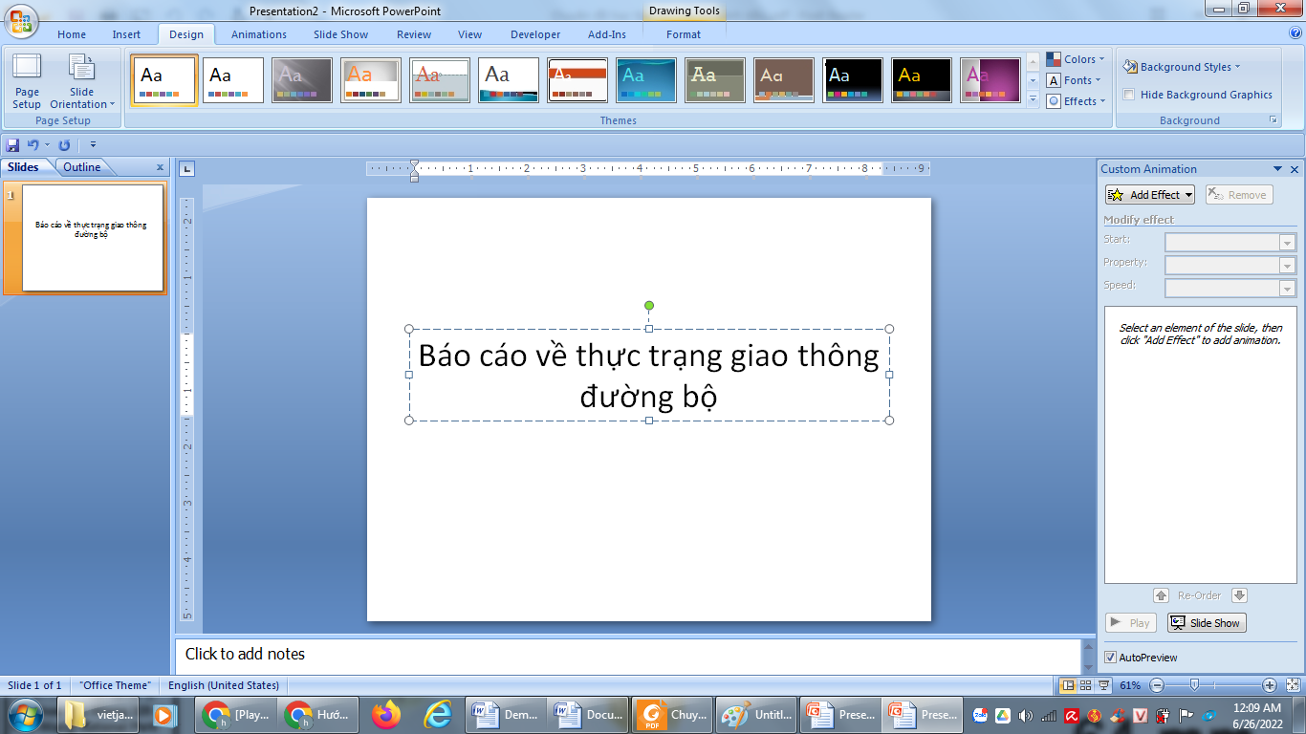
Task: Expand the themes gallery More arrow
Action: pyautogui.click(x=1033, y=100)
